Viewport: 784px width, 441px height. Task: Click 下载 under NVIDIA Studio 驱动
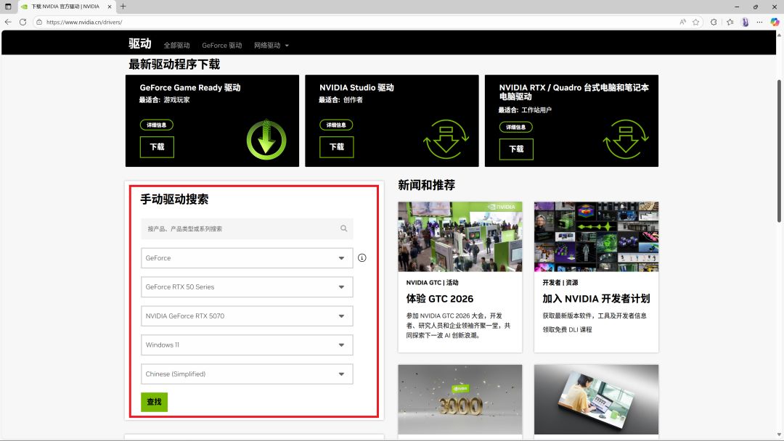pos(337,147)
